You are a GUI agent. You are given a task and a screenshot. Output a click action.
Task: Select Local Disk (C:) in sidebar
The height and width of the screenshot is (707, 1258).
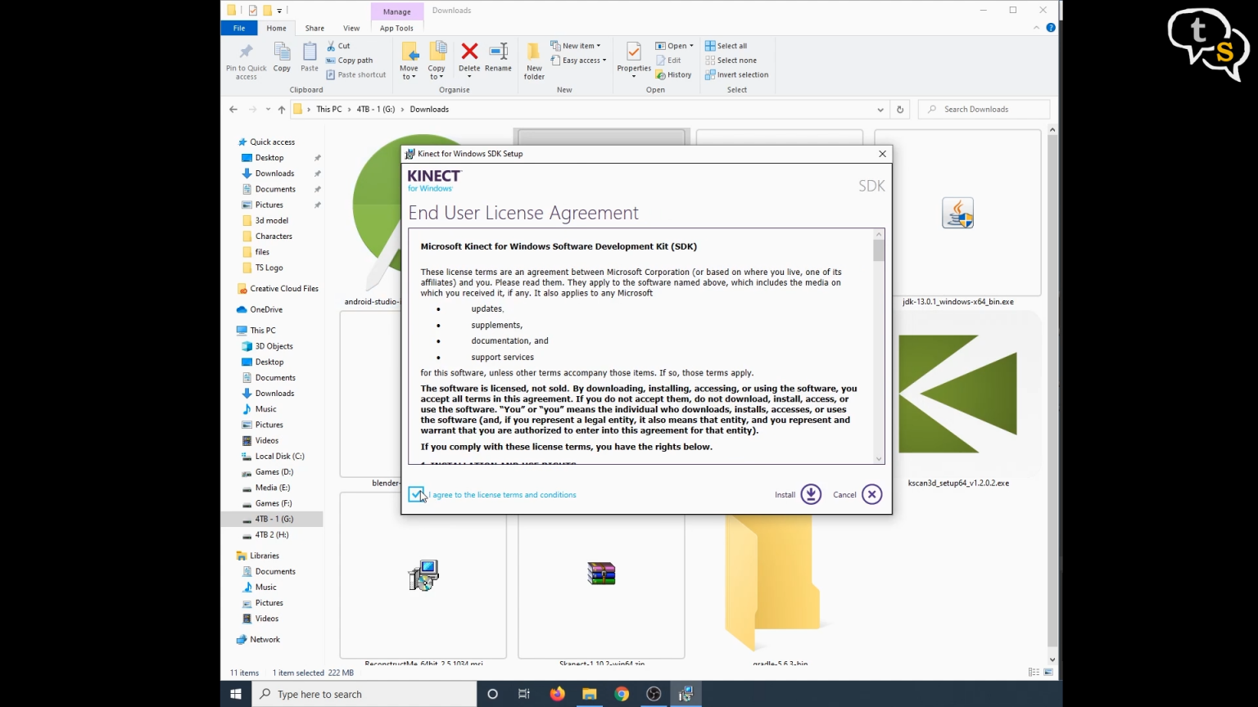point(279,456)
